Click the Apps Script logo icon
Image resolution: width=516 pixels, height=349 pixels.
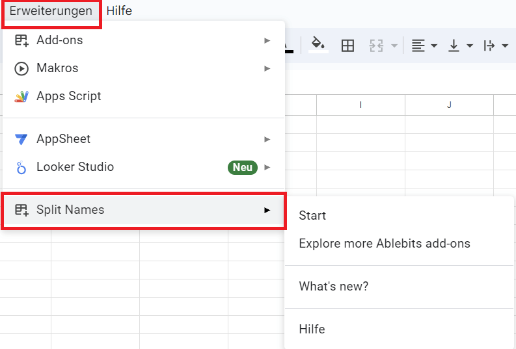coord(21,96)
